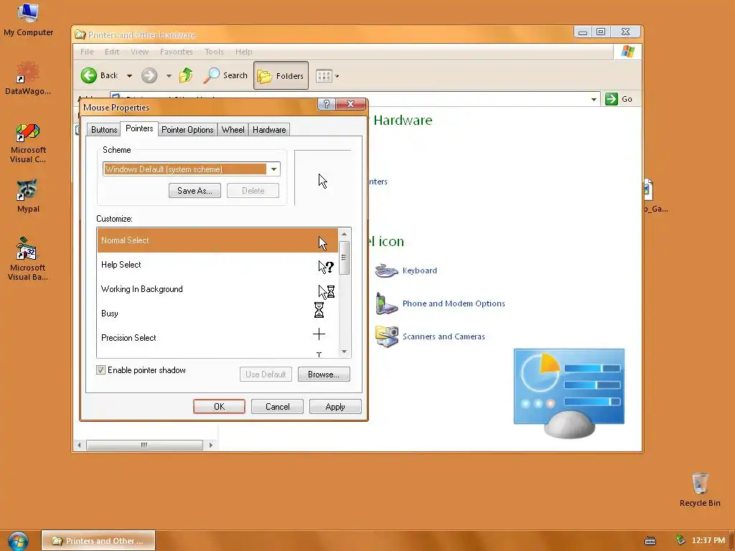This screenshot has width=735, height=551.
Task: Confirm with the OK button
Action: click(219, 407)
